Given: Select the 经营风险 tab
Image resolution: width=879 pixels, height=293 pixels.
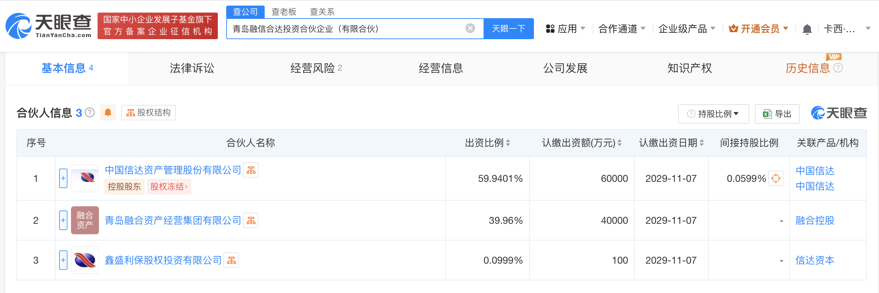Looking at the screenshot, I should coord(316,68).
